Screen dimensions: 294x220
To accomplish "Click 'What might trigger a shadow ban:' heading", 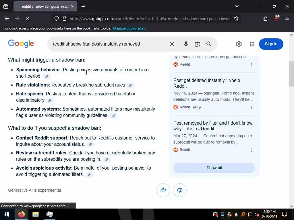I will pos(47,60).
